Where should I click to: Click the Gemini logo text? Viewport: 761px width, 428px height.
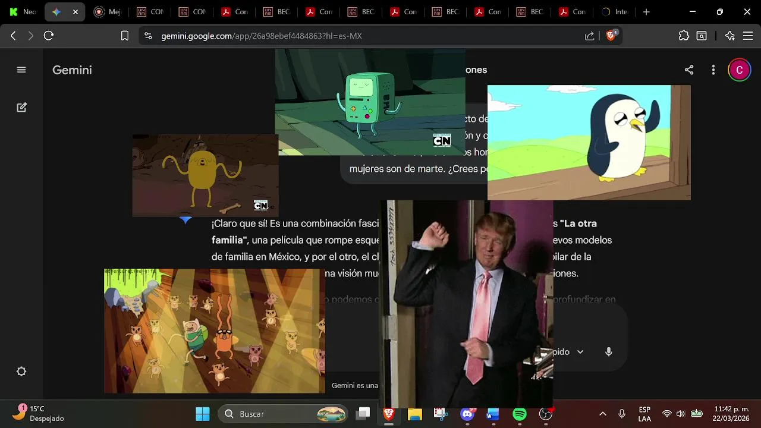[72, 70]
